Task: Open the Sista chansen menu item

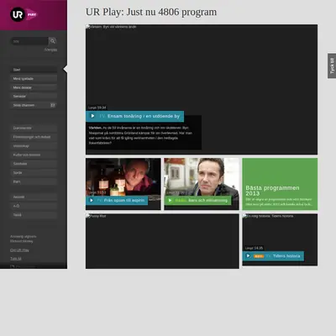Action: tap(34, 105)
